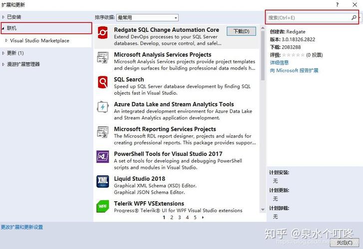Click the search magnifier icon

354,17
